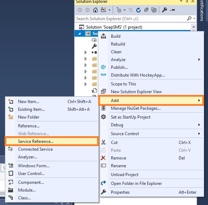Click the Search Solution Explorer field
The height and width of the screenshot is (205, 208).
131,19
